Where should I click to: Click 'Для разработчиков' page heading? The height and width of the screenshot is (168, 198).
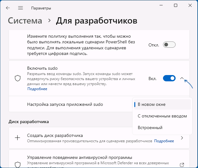tap(96, 21)
